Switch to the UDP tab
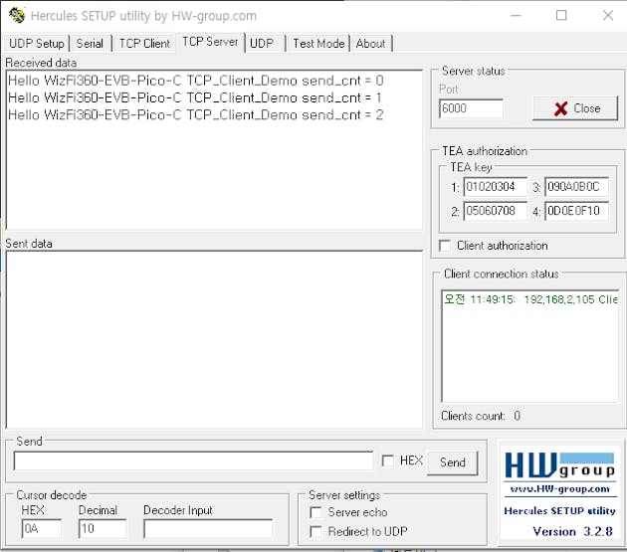 point(262,43)
